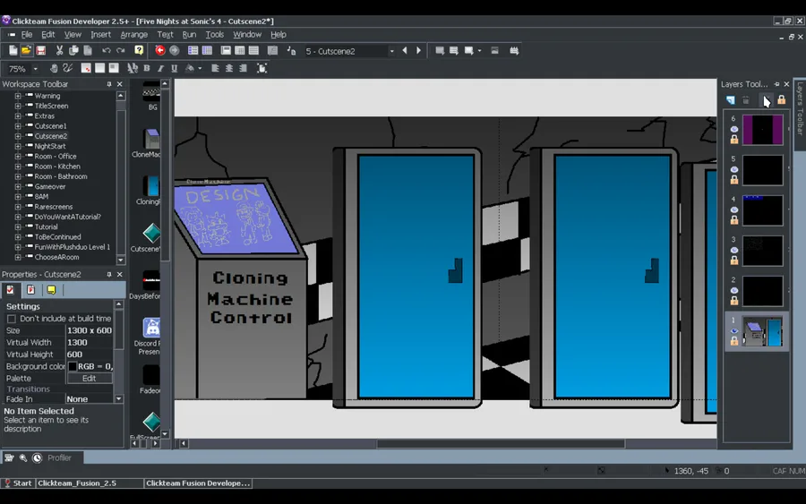Screen dimensions: 806x504
Task: Save the application with the floppy icon
Action: pyautogui.click(x=40, y=50)
